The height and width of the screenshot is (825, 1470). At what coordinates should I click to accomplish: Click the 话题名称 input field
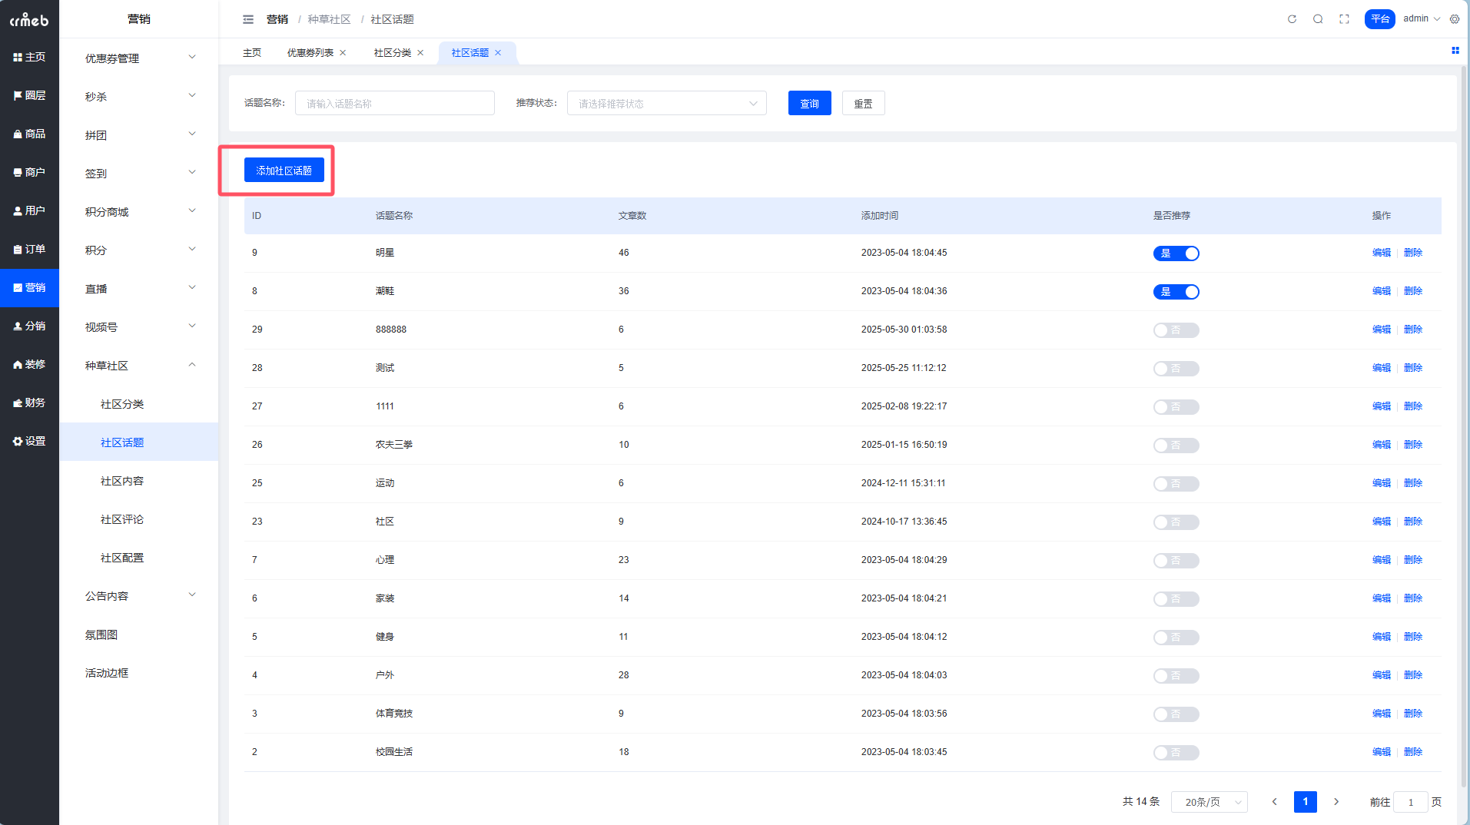[394, 104]
